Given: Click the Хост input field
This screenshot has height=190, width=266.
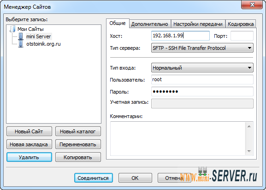Looking at the screenshot, I should (180, 36).
